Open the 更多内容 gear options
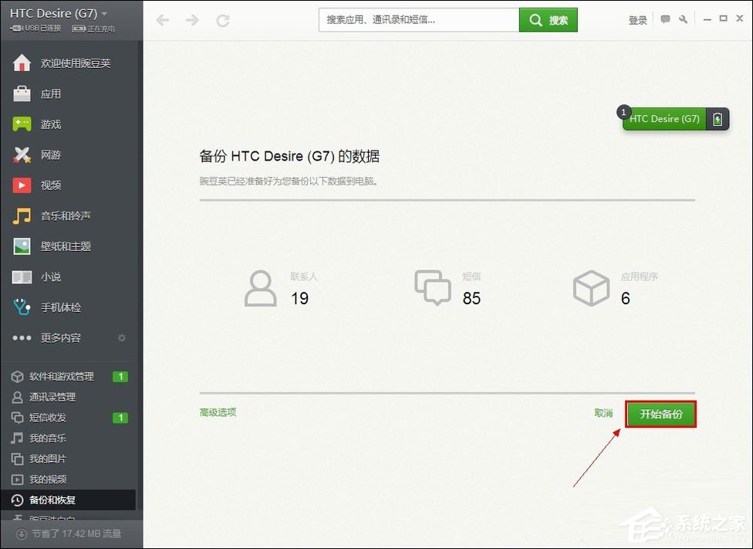 click(121, 337)
